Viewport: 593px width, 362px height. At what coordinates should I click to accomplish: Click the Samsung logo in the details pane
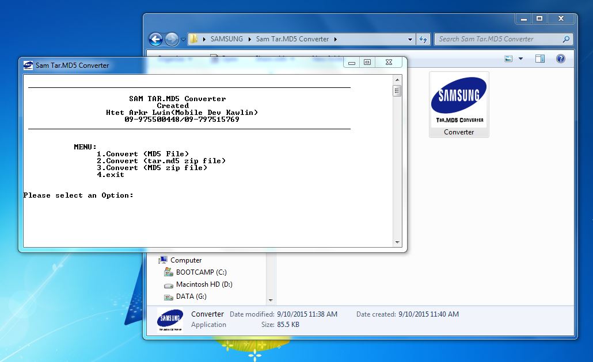click(x=169, y=318)
